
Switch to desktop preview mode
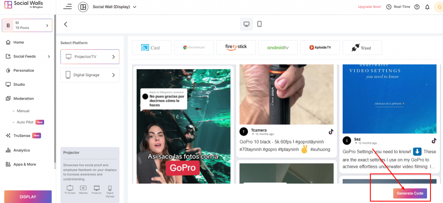[x=246, y=24]
